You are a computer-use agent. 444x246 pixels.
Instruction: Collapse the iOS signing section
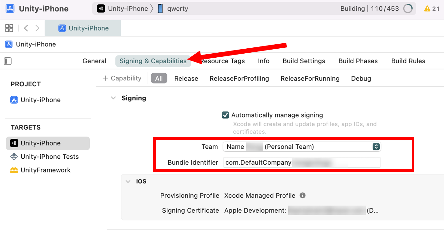128,181
